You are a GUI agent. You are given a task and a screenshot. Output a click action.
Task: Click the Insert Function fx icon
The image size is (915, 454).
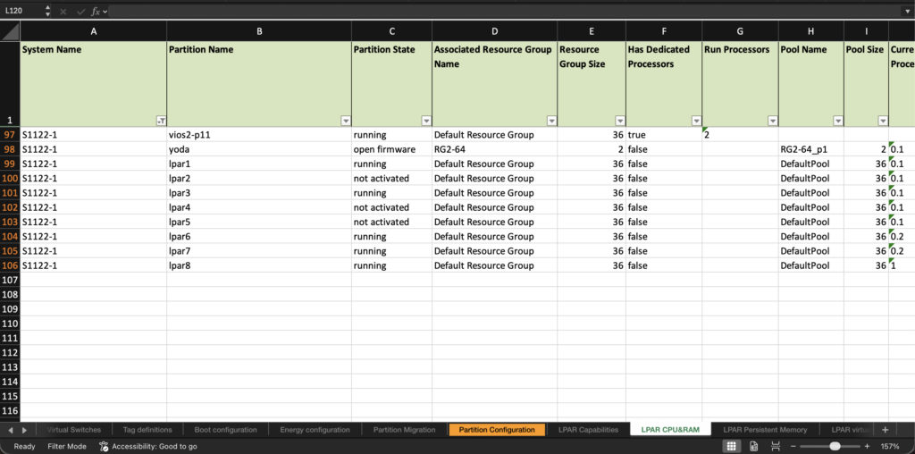click(95, 11)
